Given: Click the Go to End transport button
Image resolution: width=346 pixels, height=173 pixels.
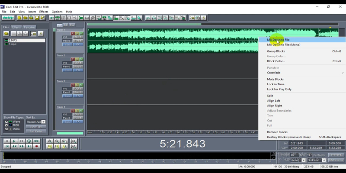Looking at the screenshot, I should (x=29, y=147).
